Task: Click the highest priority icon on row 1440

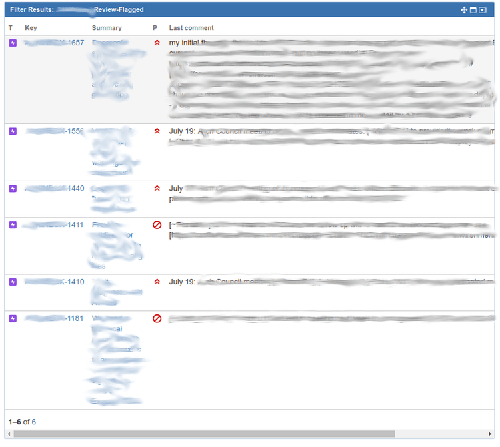Action: (x=157, y=189)
